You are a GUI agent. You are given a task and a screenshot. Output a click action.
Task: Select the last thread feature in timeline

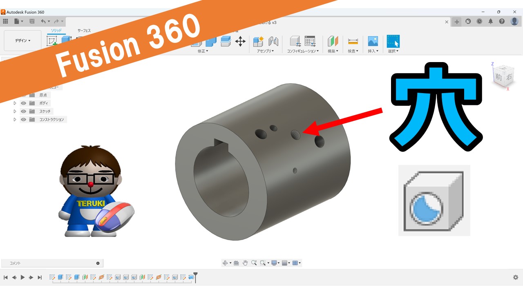[191, 277]
